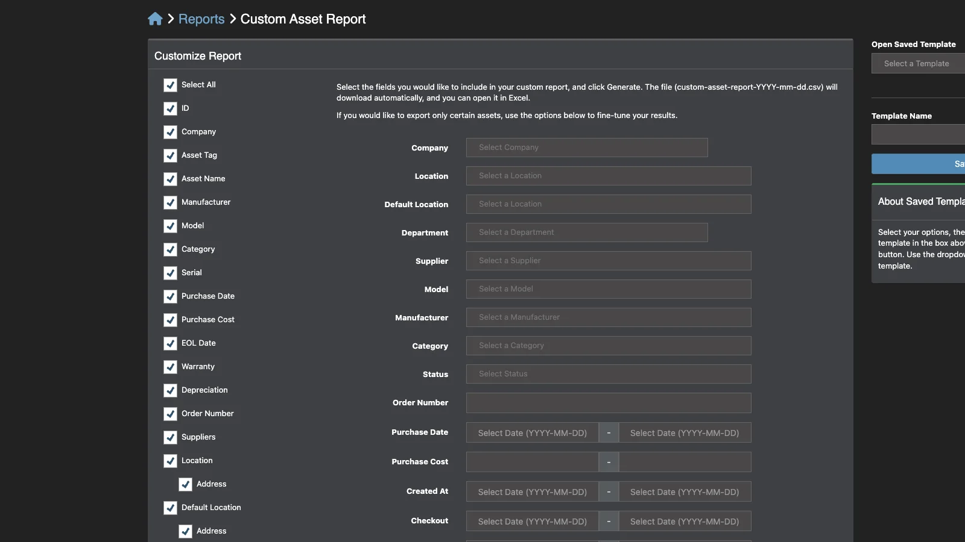Set the Created At start date
This screenshot has height=542, width=965.
(x=532, y=491)
